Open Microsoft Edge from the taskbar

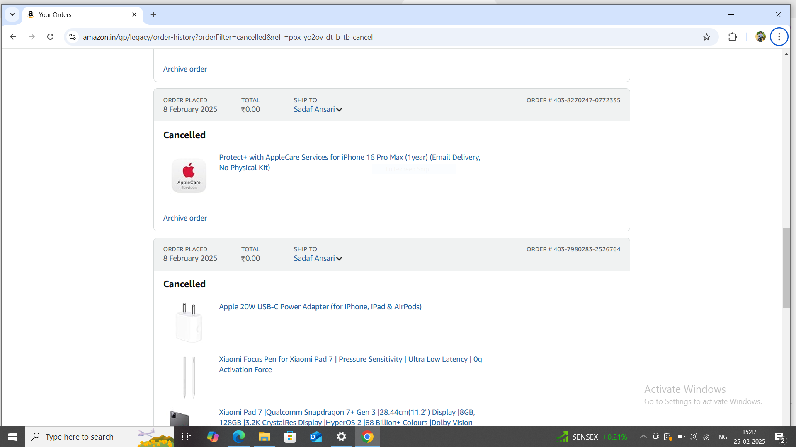[x=239, y=437]
